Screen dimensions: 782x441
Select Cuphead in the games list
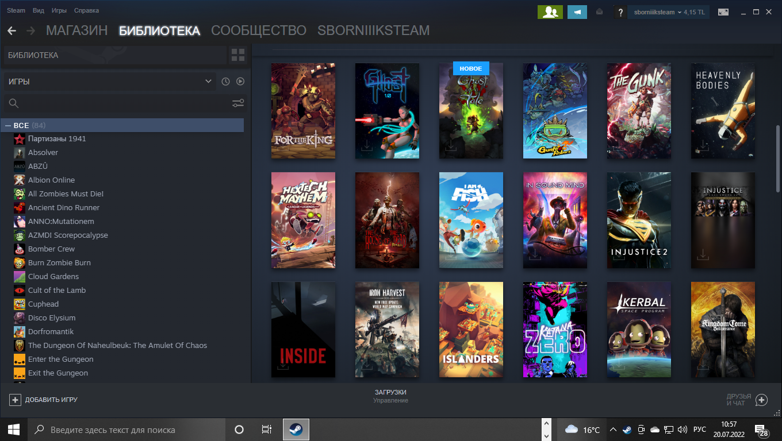(43, 304)
